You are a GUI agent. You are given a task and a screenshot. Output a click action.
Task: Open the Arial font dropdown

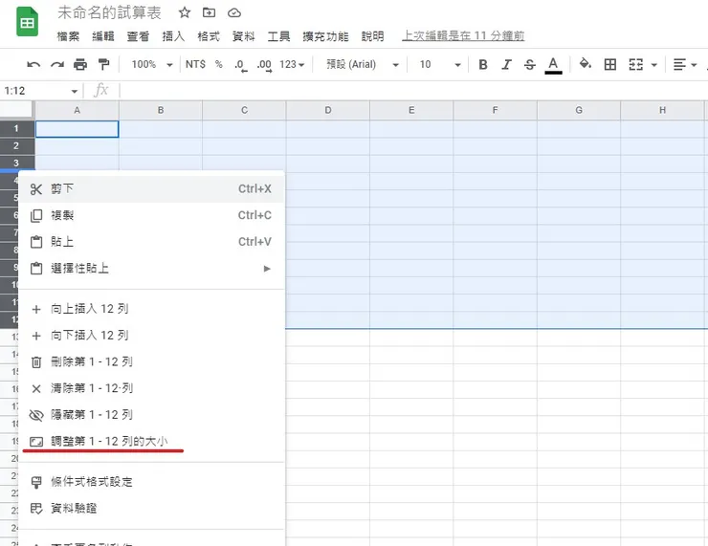click(x=363, y=64)
